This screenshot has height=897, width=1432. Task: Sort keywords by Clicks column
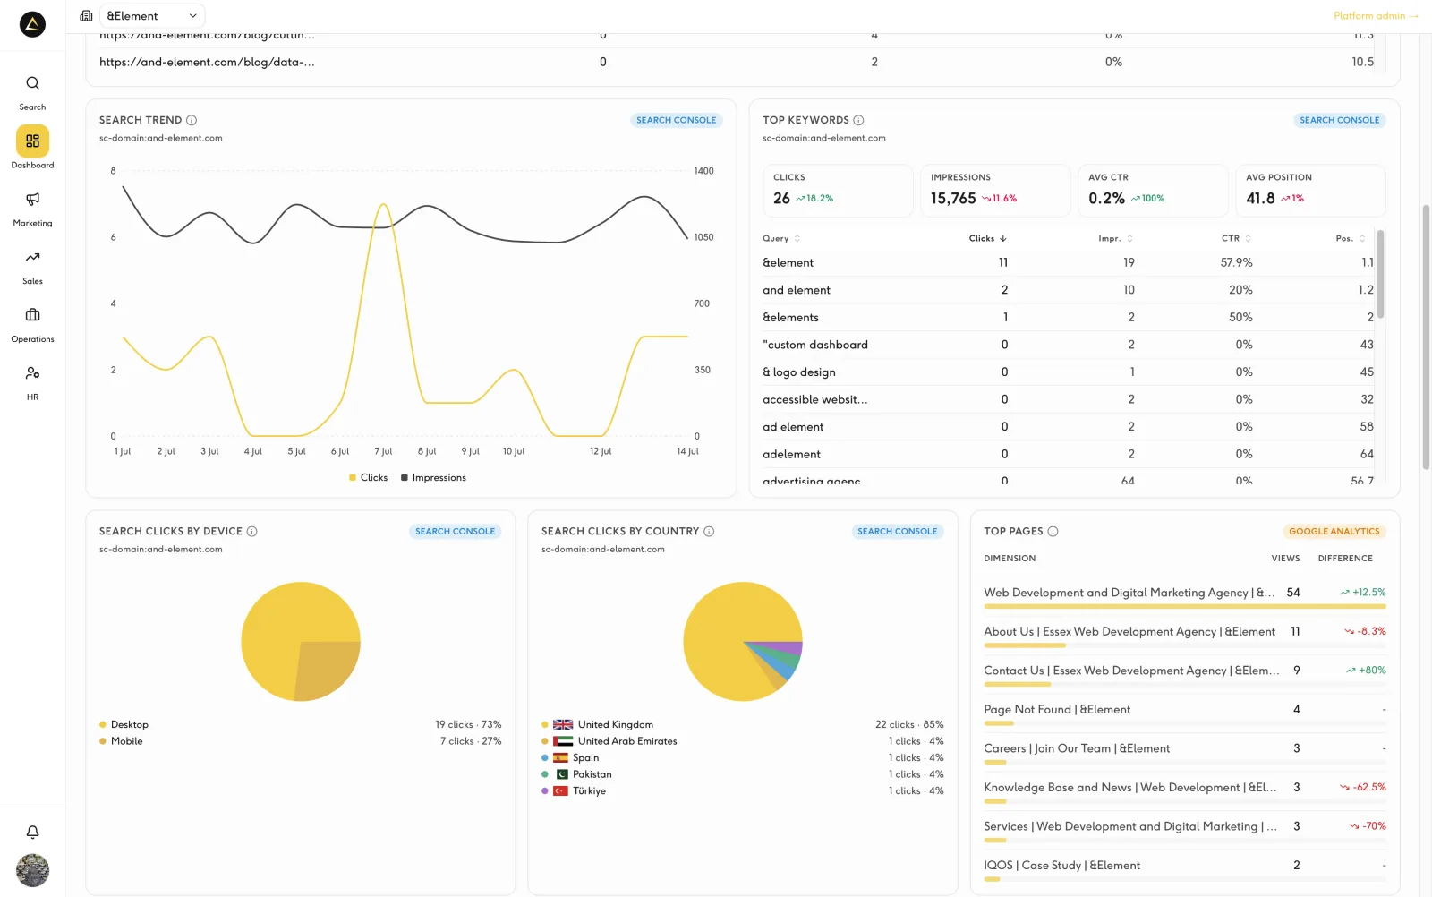point(988,238)
